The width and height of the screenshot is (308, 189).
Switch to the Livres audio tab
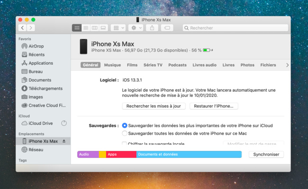[205, 65]
